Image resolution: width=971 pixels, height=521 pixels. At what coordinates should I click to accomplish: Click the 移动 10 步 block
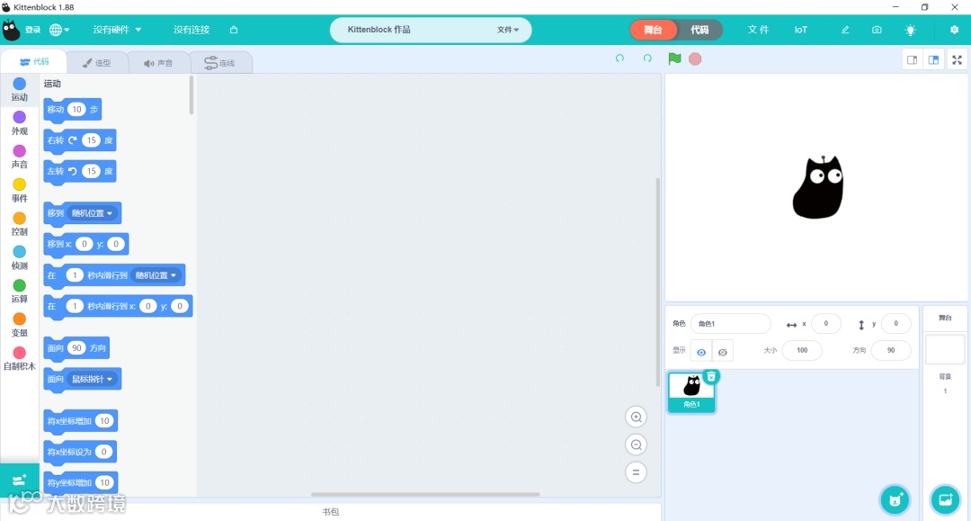pyautogui.click(x=73, y=110)
